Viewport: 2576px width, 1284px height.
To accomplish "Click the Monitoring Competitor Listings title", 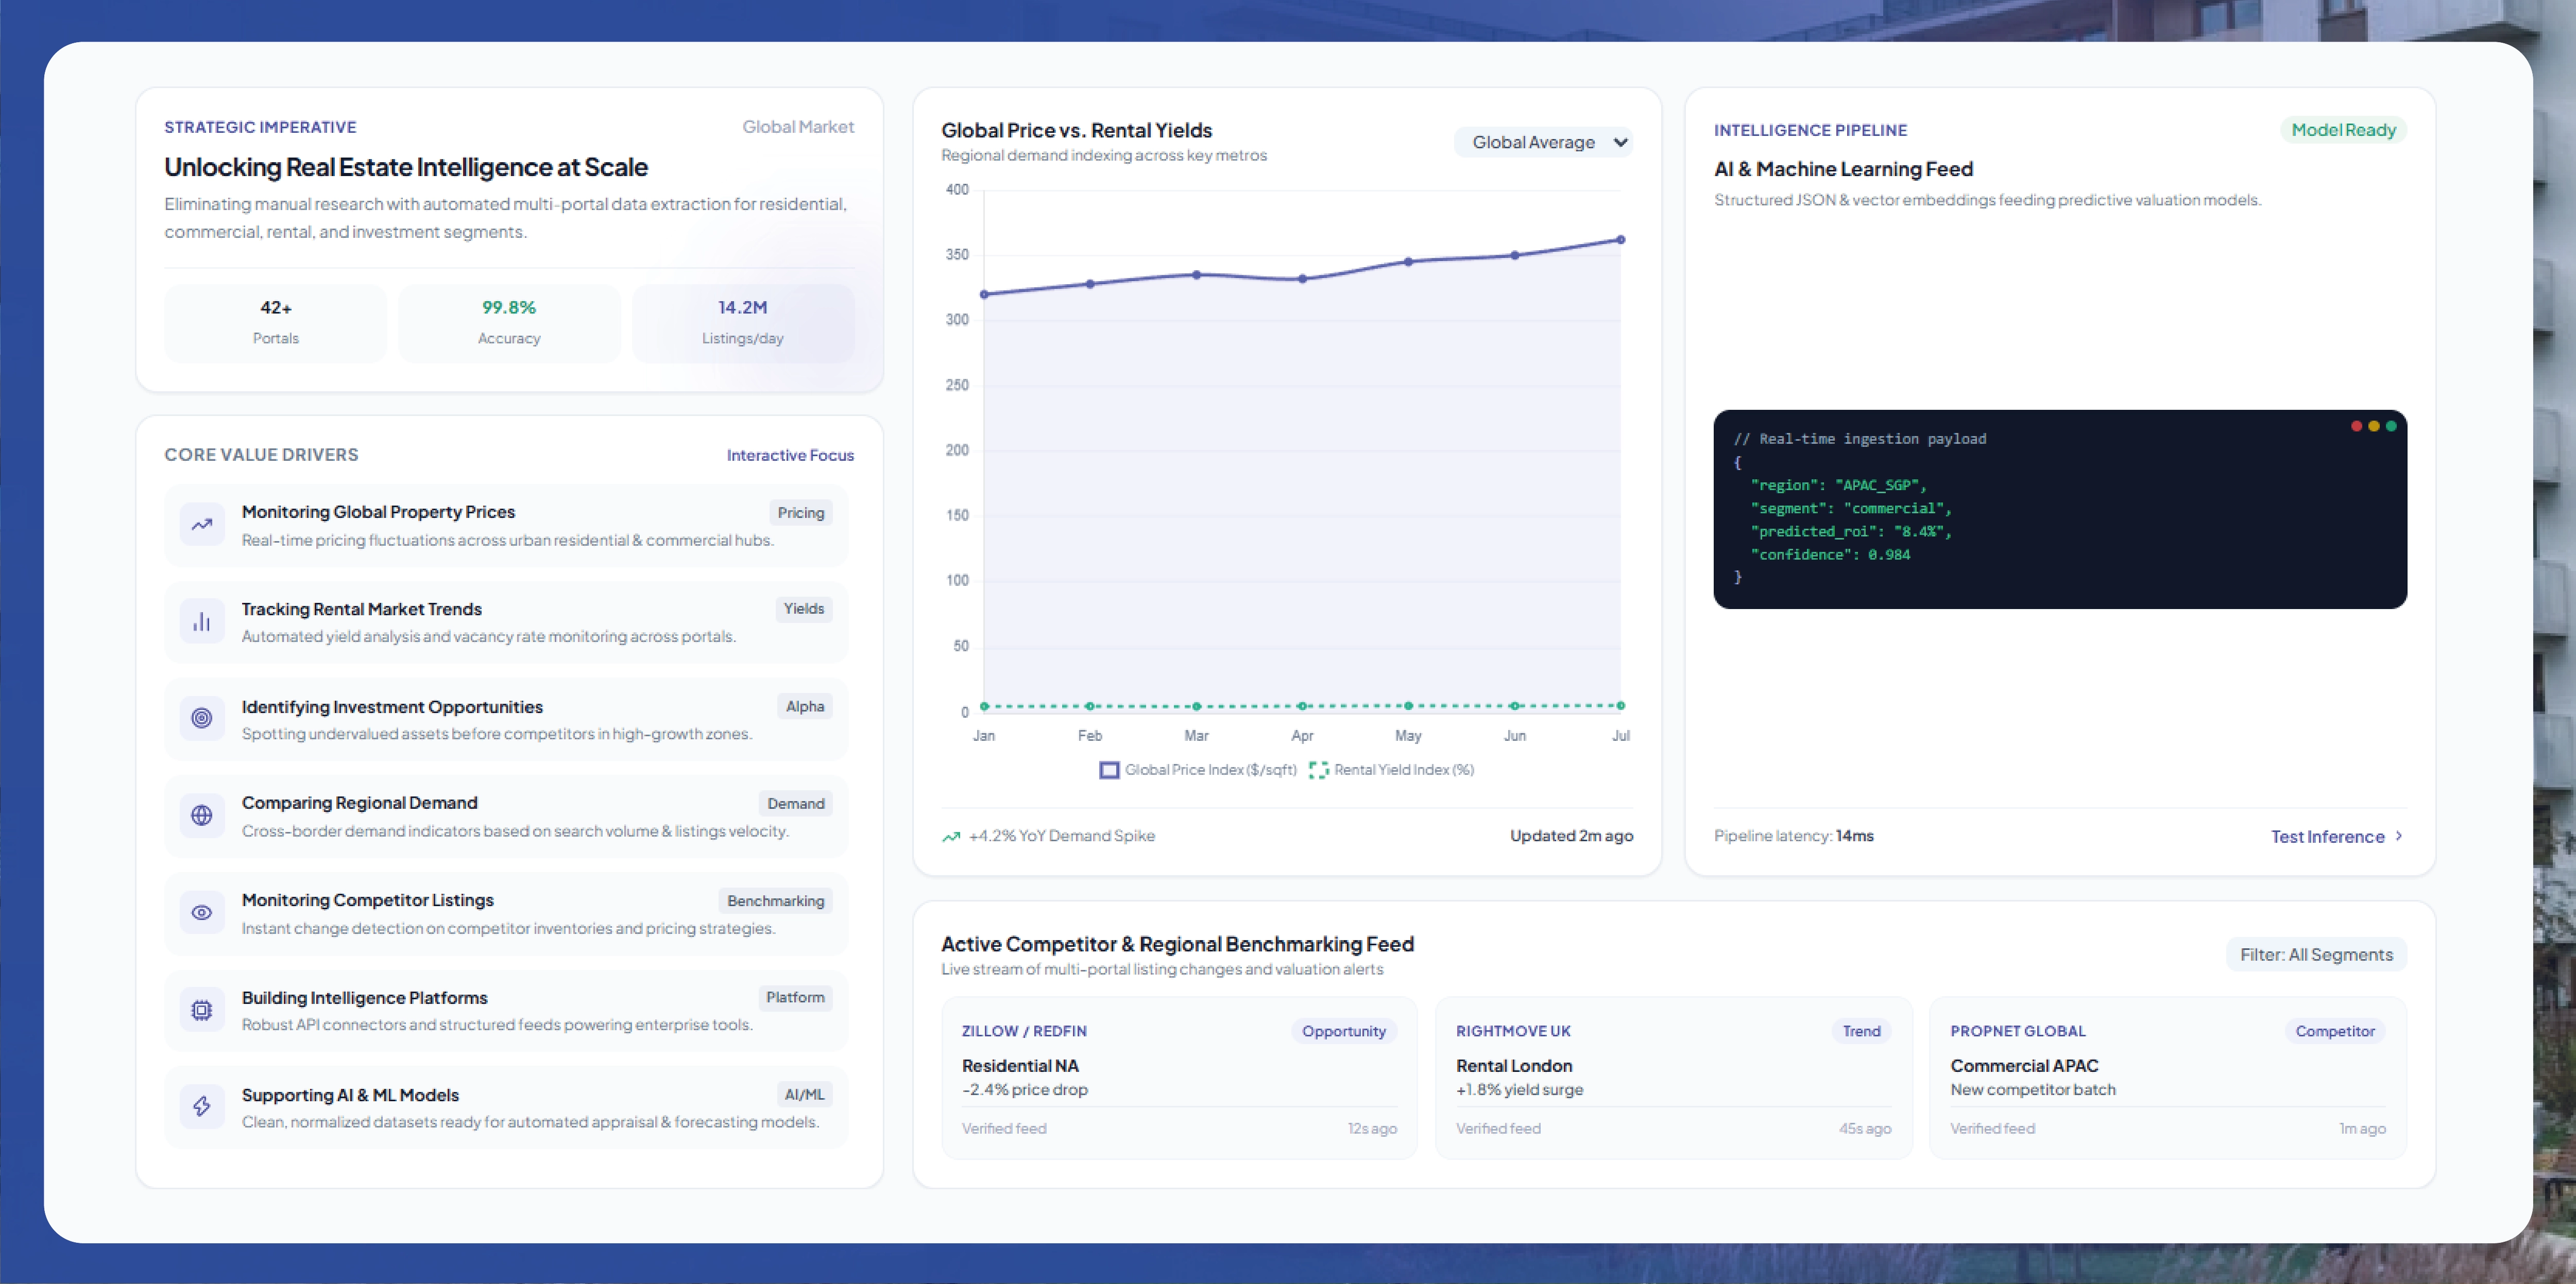I will 367,900.
